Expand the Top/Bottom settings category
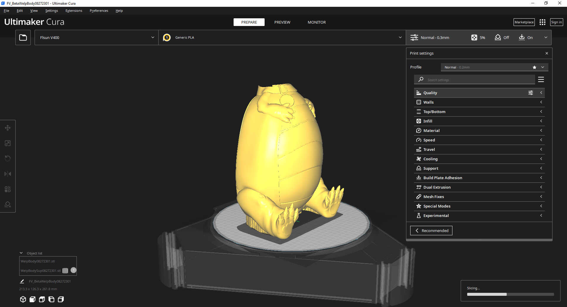The width and height of the screenshot is (567, 307). (x=479, y=112)
